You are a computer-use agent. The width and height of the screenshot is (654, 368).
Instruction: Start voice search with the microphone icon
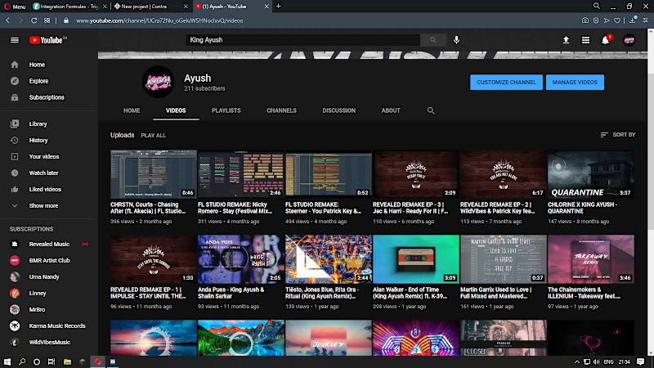tap(457, 40)
